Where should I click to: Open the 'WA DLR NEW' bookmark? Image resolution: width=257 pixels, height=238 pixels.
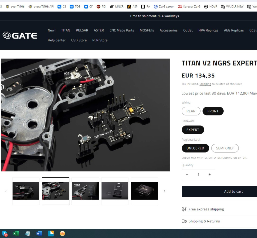232,7
